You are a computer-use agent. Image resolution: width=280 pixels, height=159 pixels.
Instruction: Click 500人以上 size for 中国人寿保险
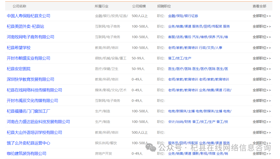click(x=140, y=16)
